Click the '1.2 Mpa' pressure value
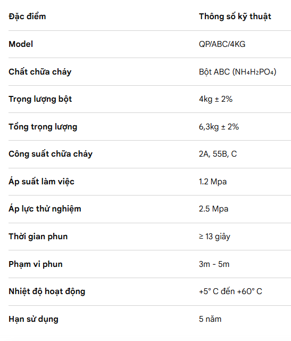Screen dimensions: 291x341 pyautogui.click(x=213, y=182)
